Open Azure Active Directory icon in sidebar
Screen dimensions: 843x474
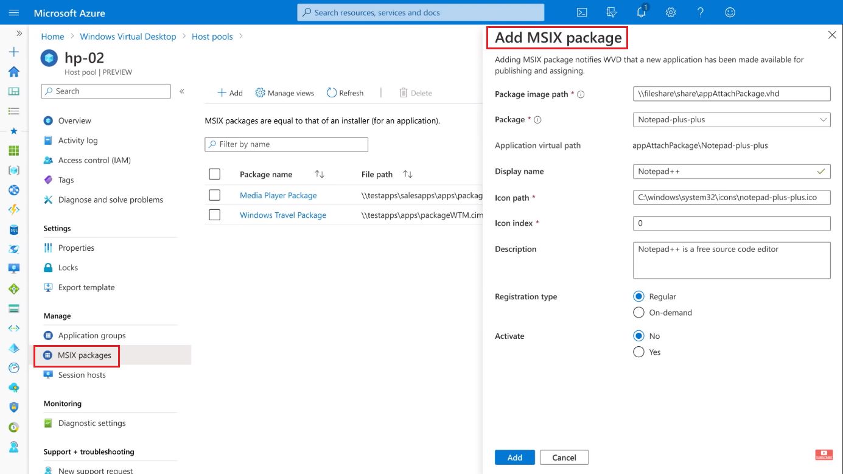point(14,348)
